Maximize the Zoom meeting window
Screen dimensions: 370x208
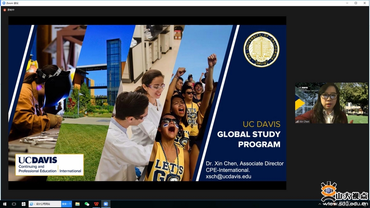coord(356,3)
